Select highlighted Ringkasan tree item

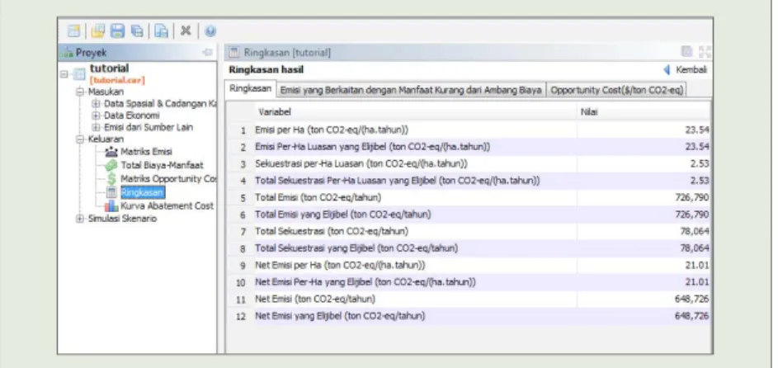(x=142, y=192)
